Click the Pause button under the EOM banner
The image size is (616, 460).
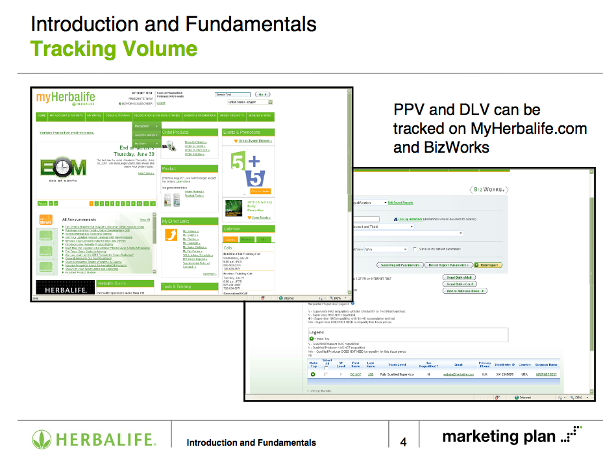42,203
